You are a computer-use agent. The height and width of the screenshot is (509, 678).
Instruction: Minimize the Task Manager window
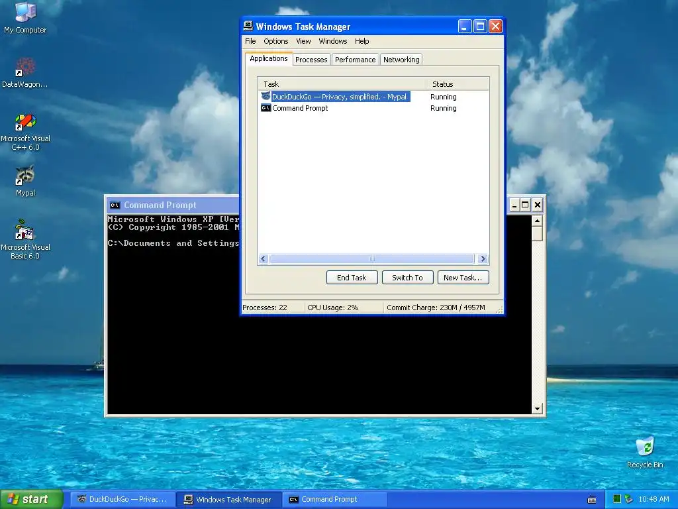(x=464, y=27)
